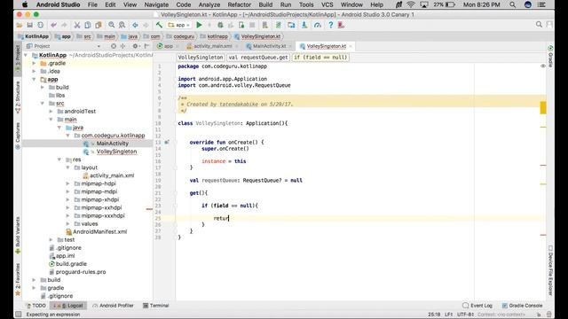This screenshot has width=568, height=319.
Task: Toggle the TODO tool window
Action: (x=35, y=306)
